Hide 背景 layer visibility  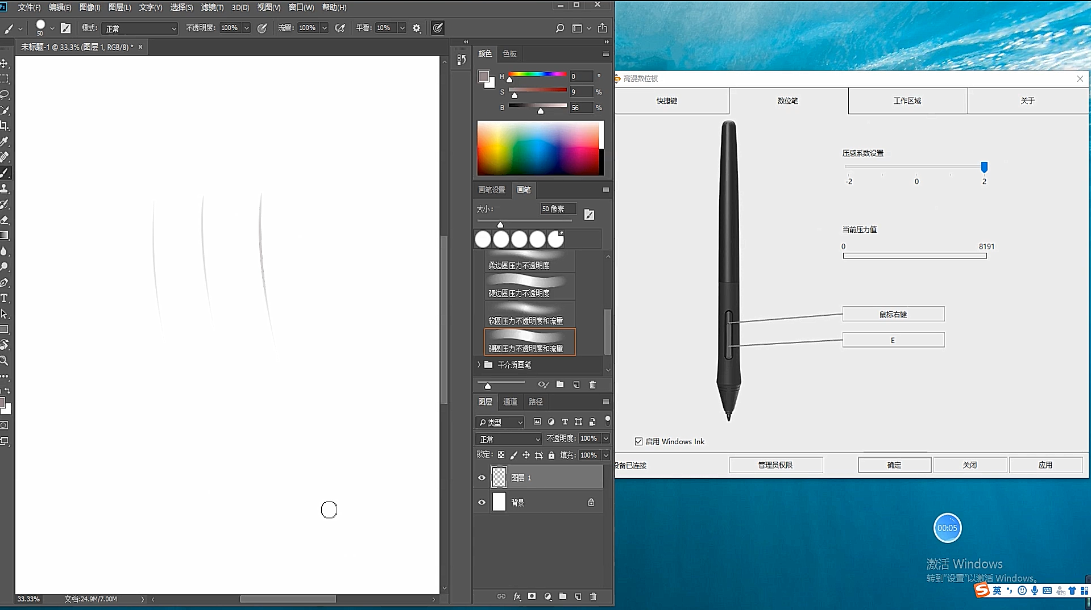click(x=482, y=502)
